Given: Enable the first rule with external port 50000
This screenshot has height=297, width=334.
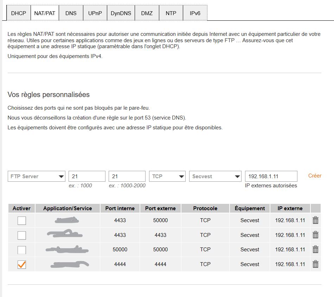Looking at the screenshot, I should 22,221.
